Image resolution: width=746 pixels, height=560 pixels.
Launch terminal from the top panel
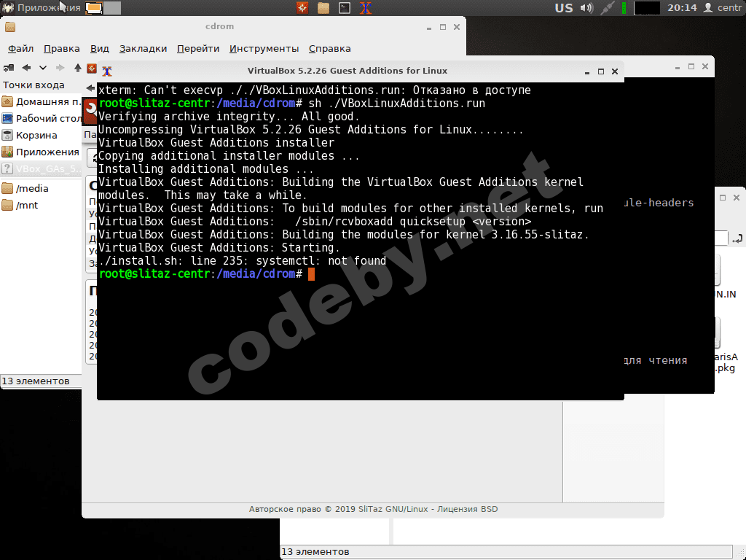[345, 7]
